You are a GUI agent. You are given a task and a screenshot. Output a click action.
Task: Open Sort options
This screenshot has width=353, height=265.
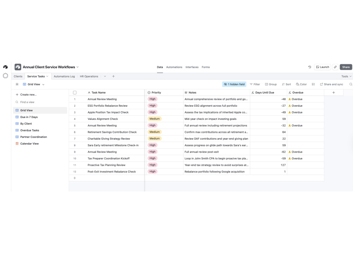point(286,84)
